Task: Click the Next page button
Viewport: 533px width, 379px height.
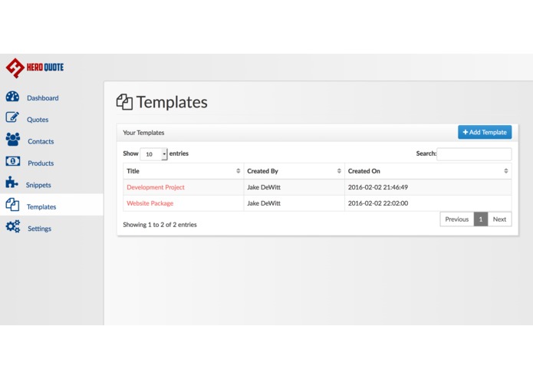Action: (500, 219)
